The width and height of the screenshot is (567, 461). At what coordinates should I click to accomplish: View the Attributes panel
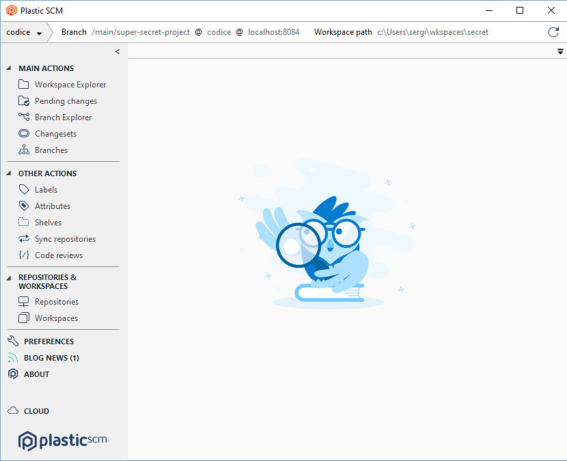point(51,206)
